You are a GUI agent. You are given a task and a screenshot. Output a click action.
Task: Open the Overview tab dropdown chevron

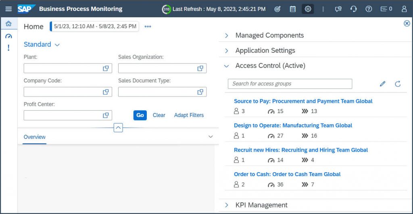coord(211,136)
